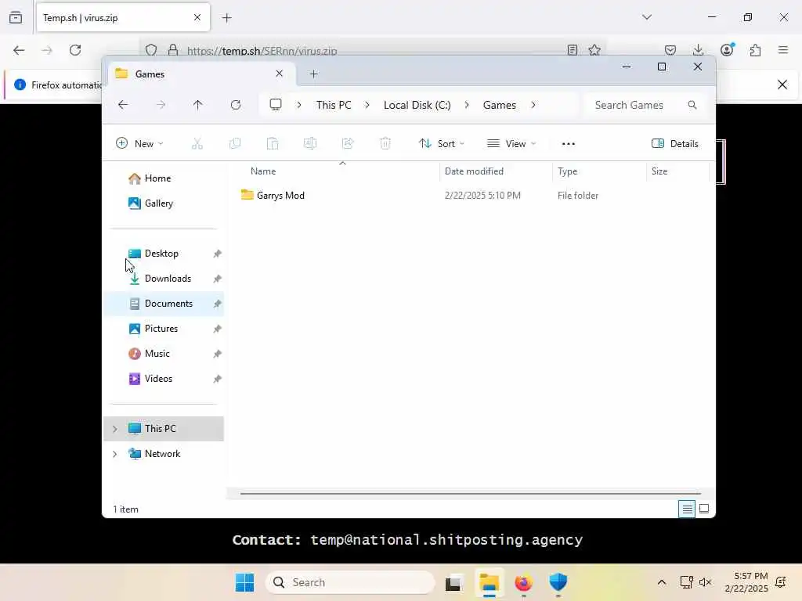Viewport: 802px width, 601px height.
Task: Open Videos in the navigation pane
Action: pos(164,379)
